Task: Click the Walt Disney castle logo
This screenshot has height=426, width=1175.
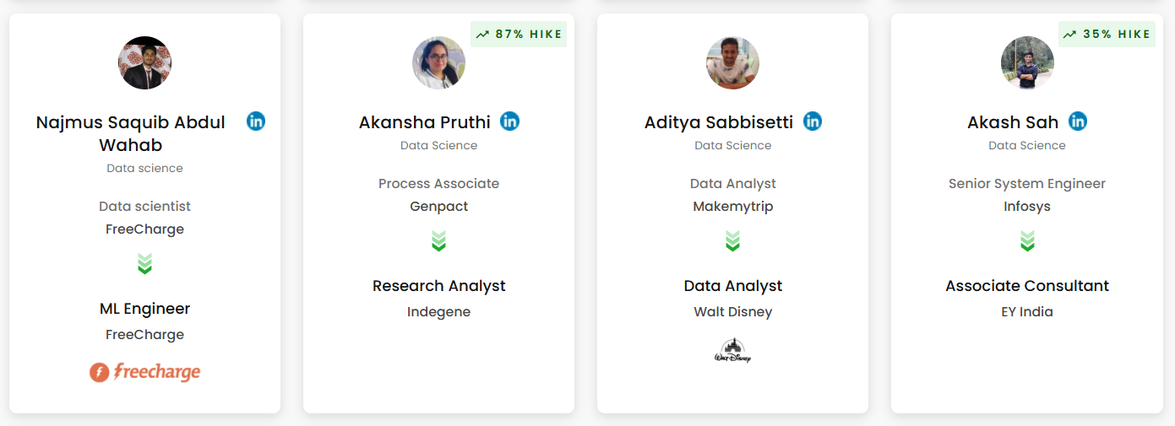Action: tap(732, 350)
